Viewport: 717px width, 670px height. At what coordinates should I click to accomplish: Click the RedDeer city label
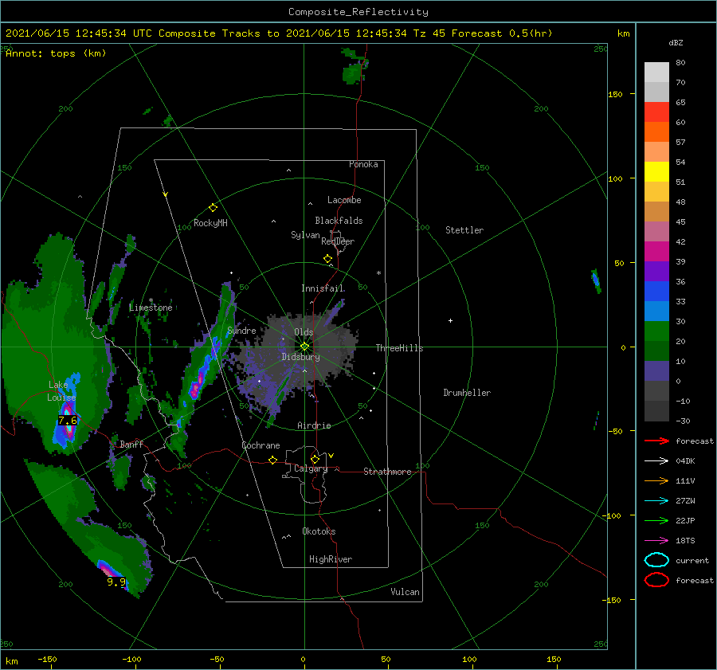coord(338,241)
